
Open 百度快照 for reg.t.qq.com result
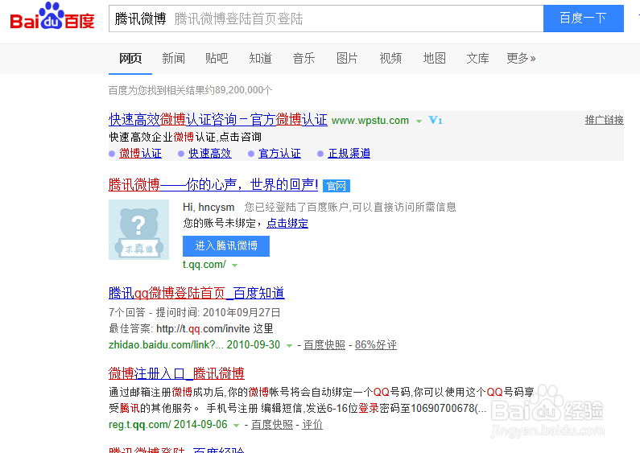tap(272, 424)
